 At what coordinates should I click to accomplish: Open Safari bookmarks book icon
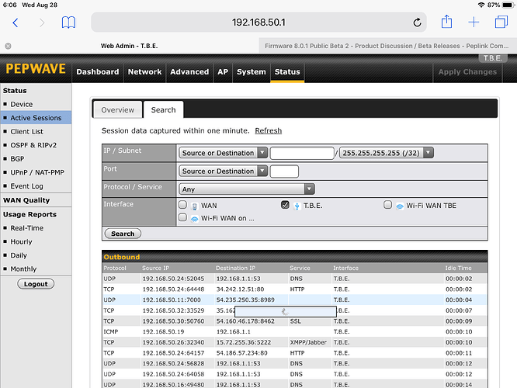(69, 23)
